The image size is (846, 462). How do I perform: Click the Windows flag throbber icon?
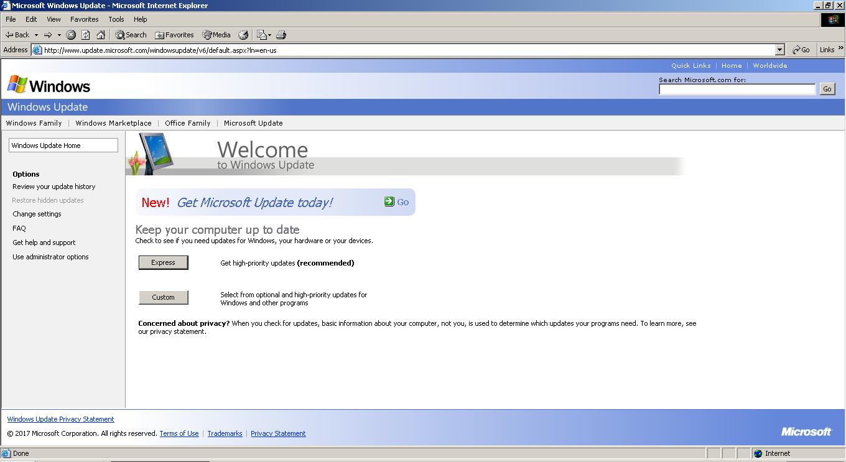tap(834, 20)
